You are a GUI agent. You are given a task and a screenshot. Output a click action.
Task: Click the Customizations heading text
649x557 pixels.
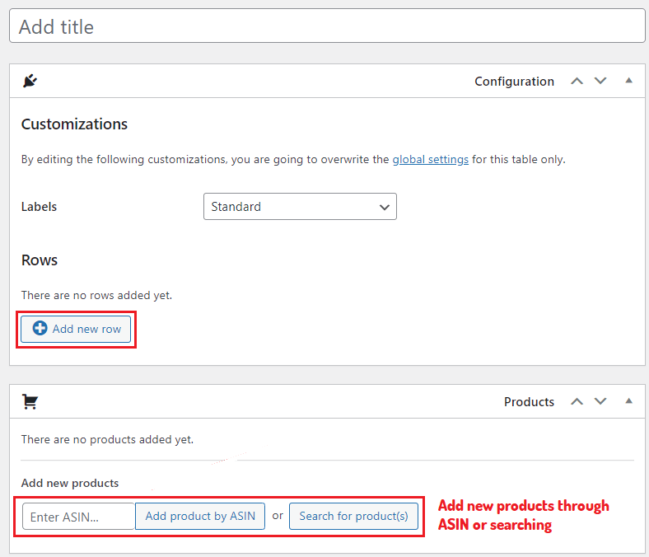point(74,124)
